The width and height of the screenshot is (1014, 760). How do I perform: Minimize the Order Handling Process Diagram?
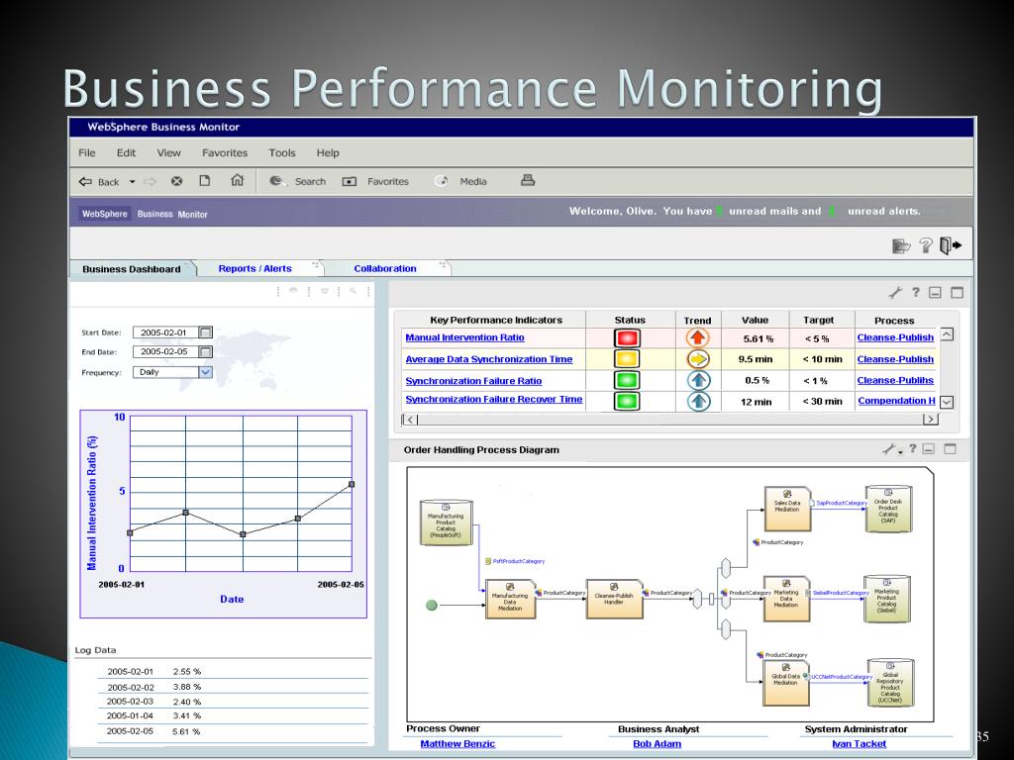(929, 448)
